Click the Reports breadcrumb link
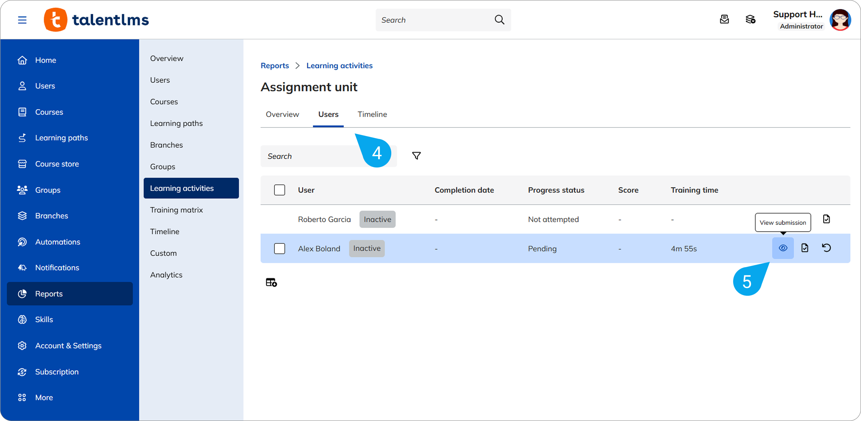The width and height of the screenshot is (861, 421). [x=275, y=65]
